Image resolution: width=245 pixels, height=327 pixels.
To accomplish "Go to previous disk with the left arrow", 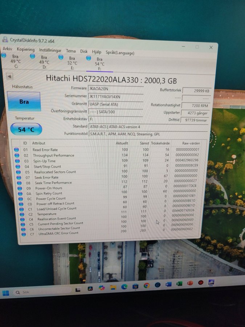I will pos(9,77).
